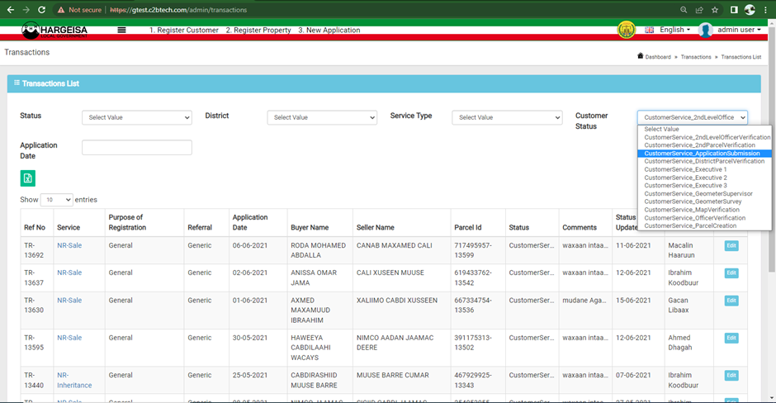The height and width of the screenshot is (403, 776).
Task: Toggle the hamburger sidebar menu
Action: pyautogui.click(x=121, y=31)
